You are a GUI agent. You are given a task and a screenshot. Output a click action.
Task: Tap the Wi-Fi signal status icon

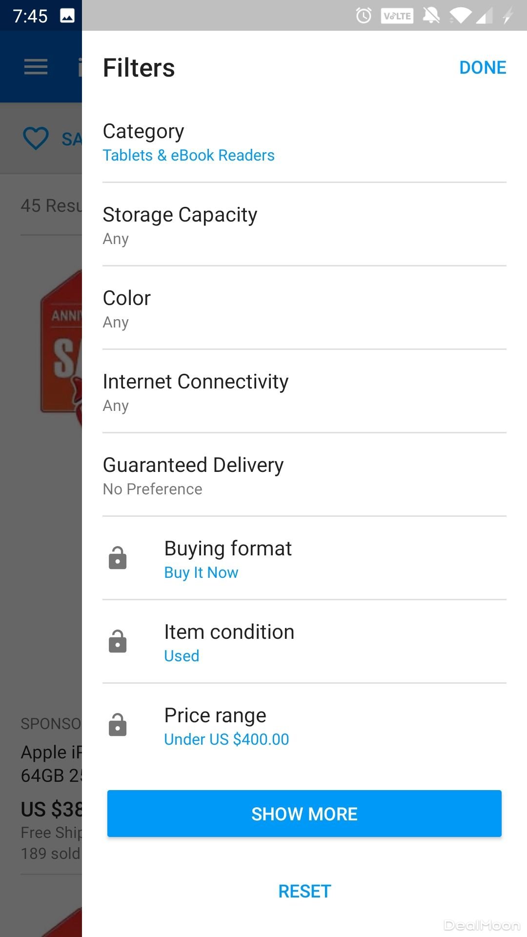tap(460, 16)
